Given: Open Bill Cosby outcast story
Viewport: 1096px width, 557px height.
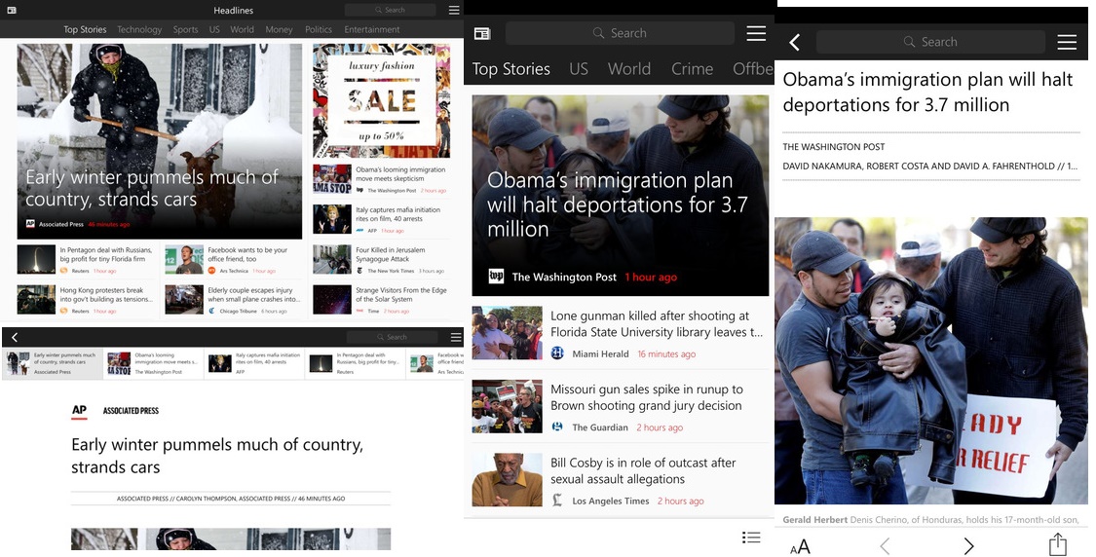Looking at the screenshot, I should [620, 481].
